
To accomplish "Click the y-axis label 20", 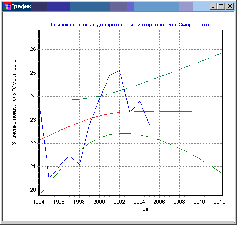I will point(33,190).
